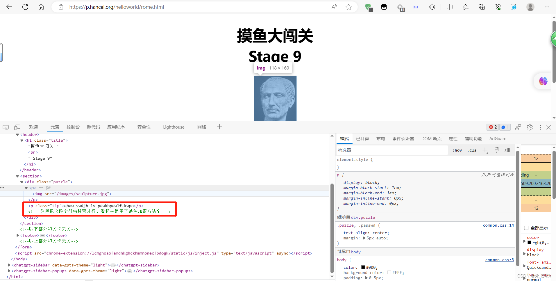The height and width of the screenshot is (281, 556).
Task: Open DevTools settings gear
Action: [530, 127]
